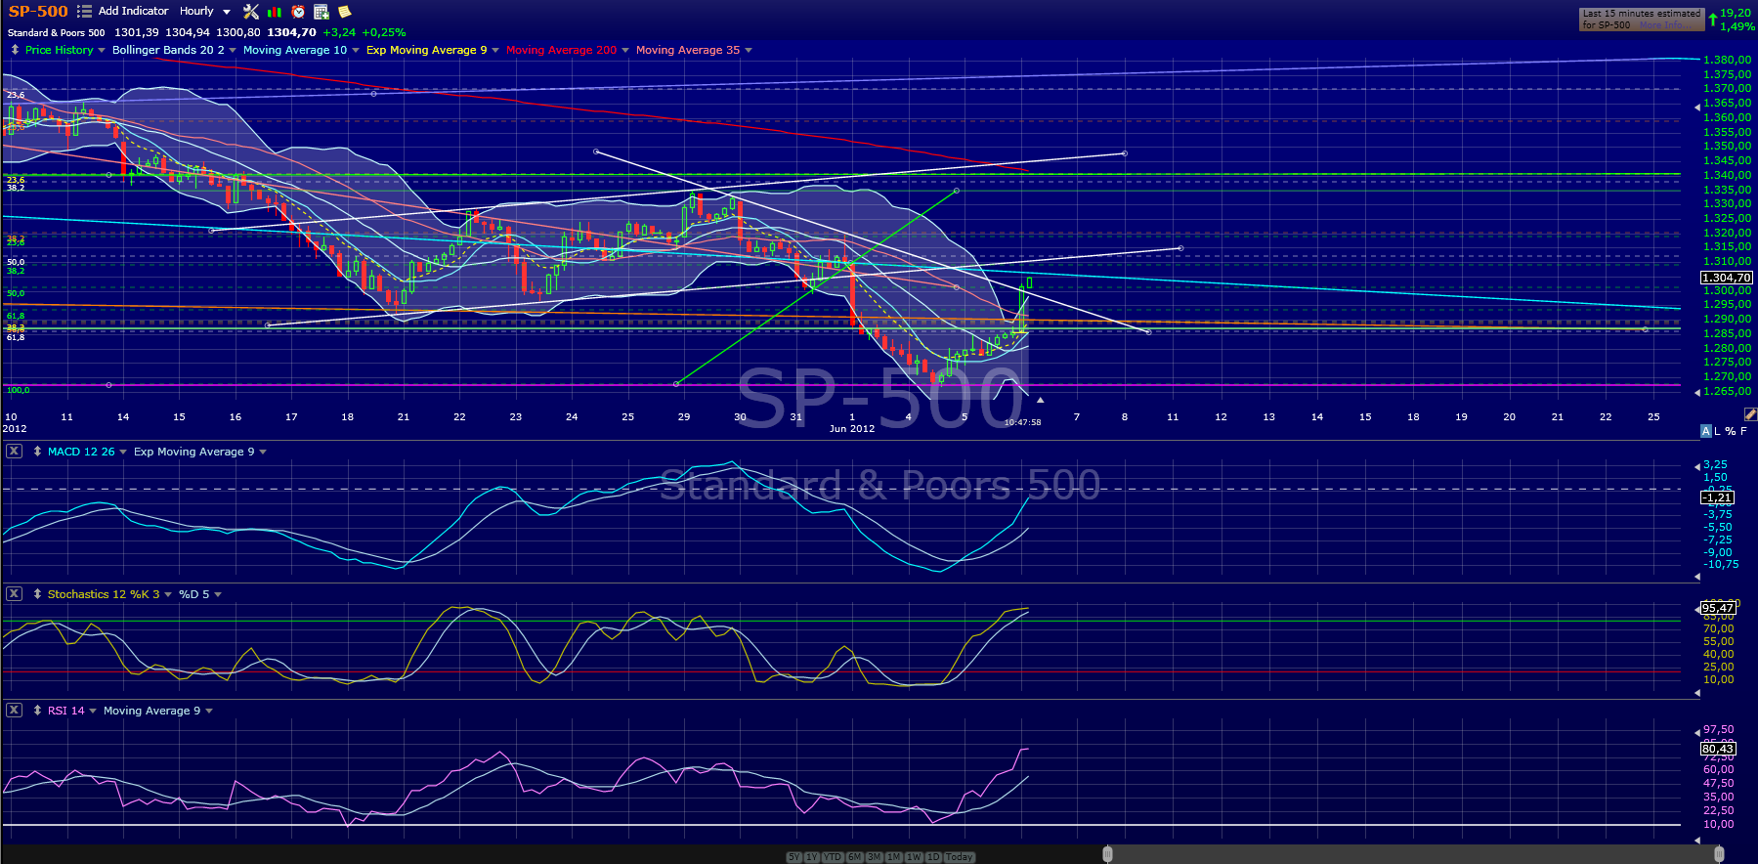Image resolution: width=1758 pixels, height=864 pixels.
Task: Click the 1,49% change value at top right
Action: tap(1737, 26)
